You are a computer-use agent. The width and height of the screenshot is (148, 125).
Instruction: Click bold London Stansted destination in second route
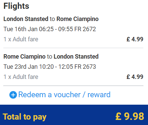[76, 57]
